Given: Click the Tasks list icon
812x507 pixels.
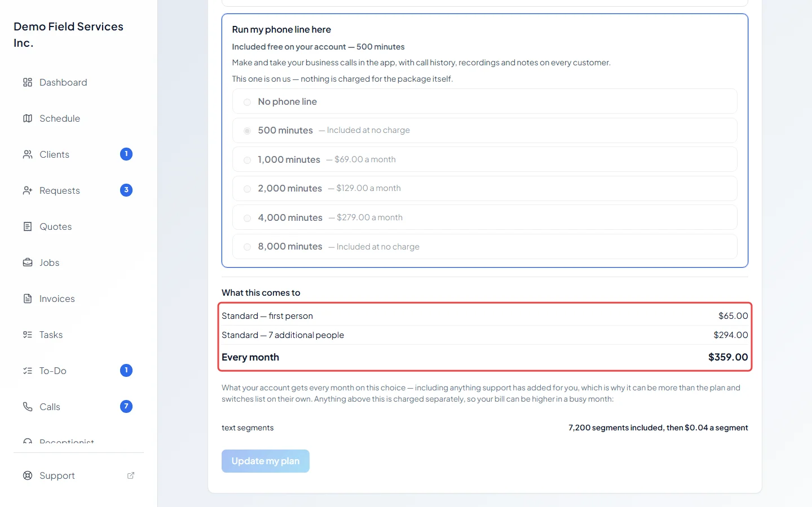Looking at the screenshot, I should tap(28, 335).
